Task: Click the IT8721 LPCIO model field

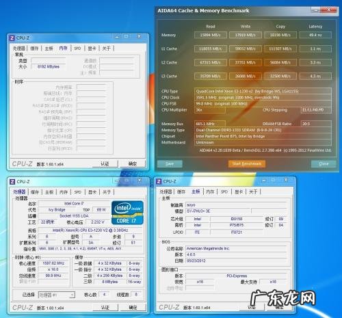Action: coord(237,232)
